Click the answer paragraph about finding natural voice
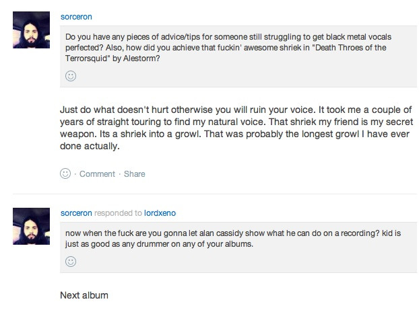The height and width of the screenshot is (314, 419). tap(235, 128)
